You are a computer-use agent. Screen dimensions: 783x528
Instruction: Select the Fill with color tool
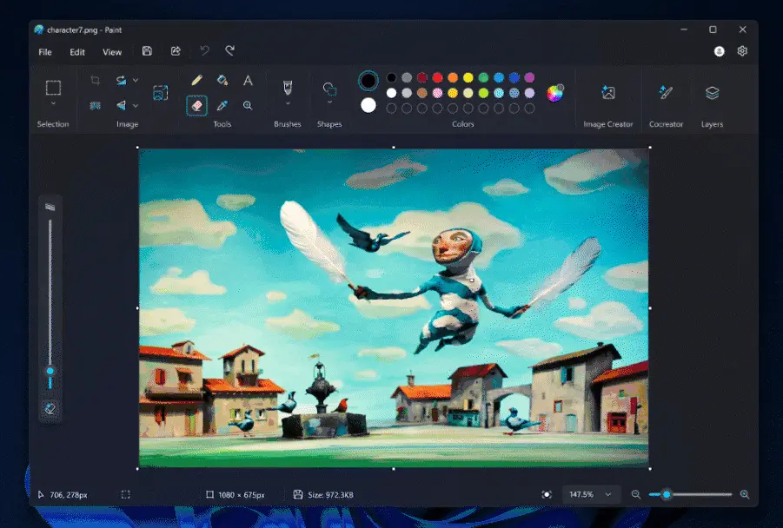(222, 80)
